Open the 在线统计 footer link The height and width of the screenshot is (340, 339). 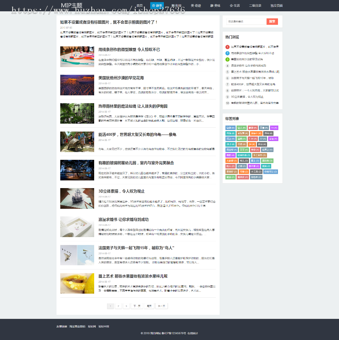[x=193, y=333]
